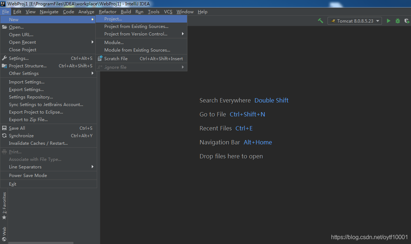Create a new Scratch File
Screen dimensions: 411x244
(x=142, y=59)
